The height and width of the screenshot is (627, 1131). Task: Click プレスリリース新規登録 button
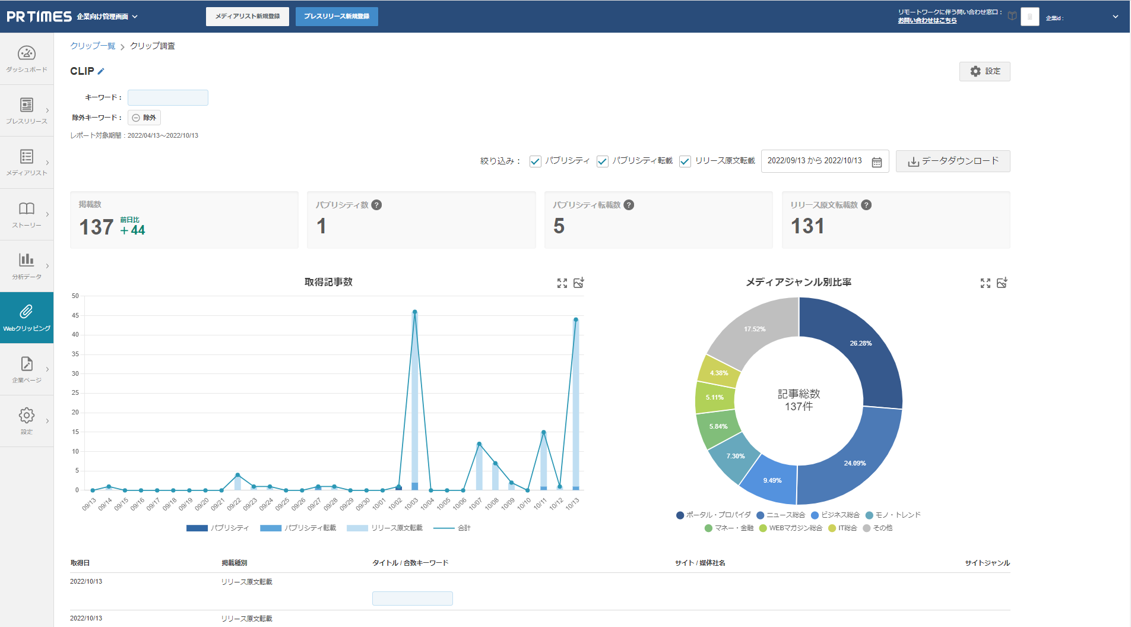[x=337, y=17]
